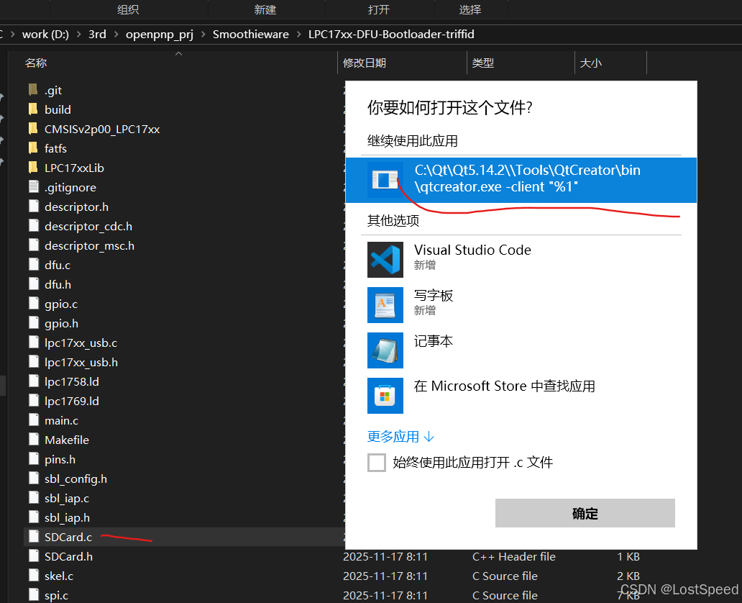Open the 组织 ribbon group
The image size is (742, 603).
(x=128, y=9)
